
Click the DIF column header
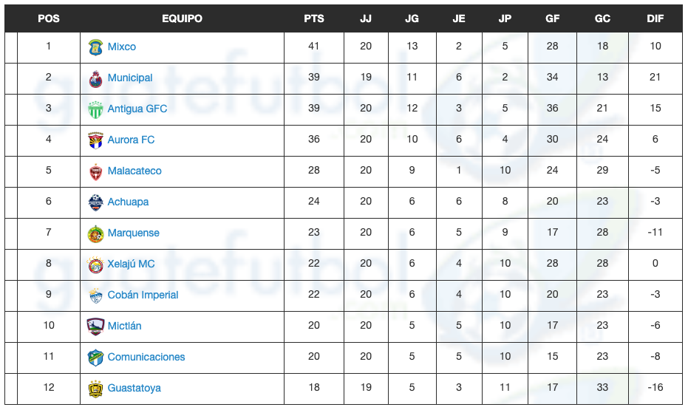coord(655,18)
